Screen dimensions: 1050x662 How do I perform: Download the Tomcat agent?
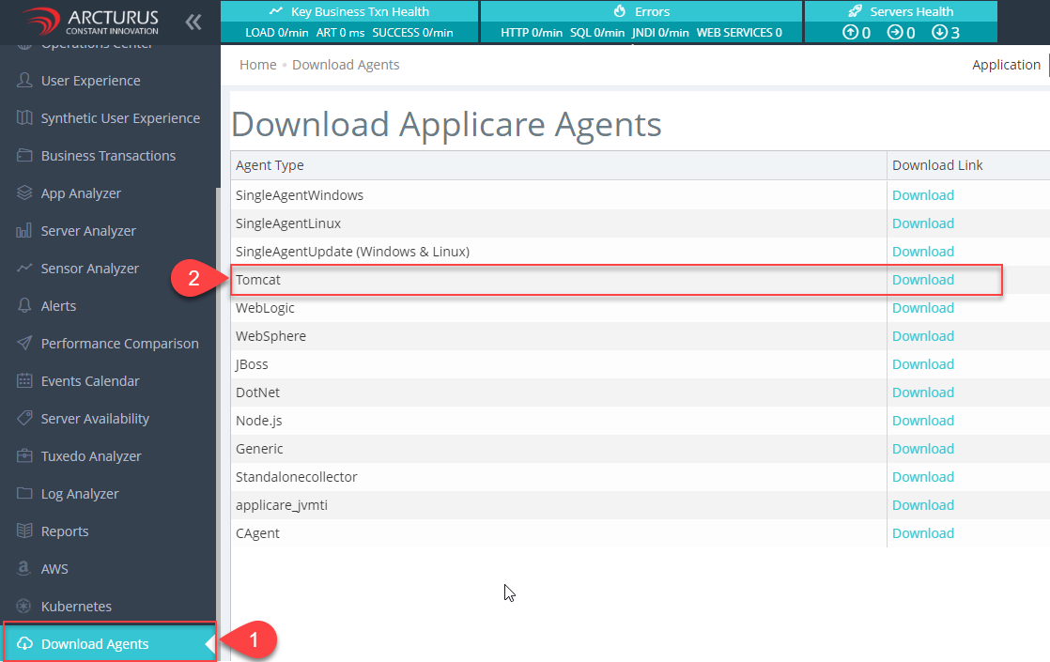923,279
